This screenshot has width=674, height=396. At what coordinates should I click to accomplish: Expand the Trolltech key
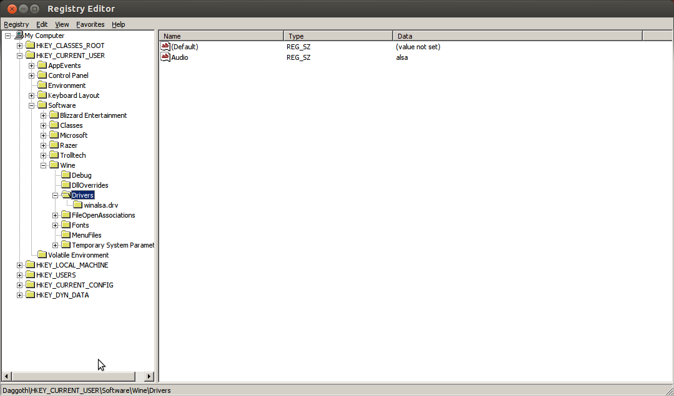(x=44, y=155)
